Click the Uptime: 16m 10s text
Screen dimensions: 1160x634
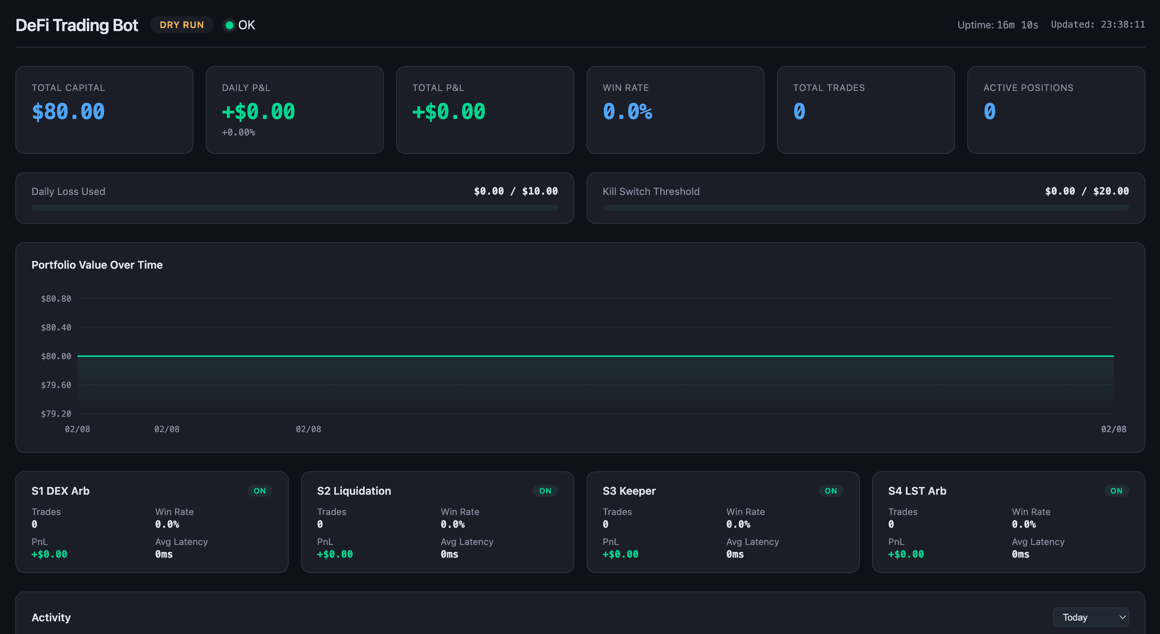tap(998, 25)
